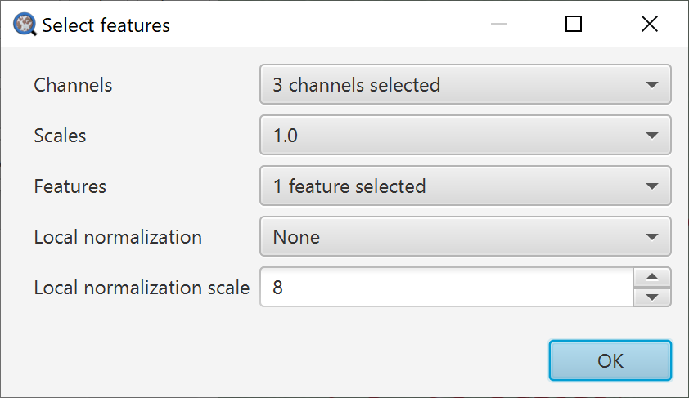Maximize the Select features window
This screenshot has height=398, width=689.
[x=574, y=24]
